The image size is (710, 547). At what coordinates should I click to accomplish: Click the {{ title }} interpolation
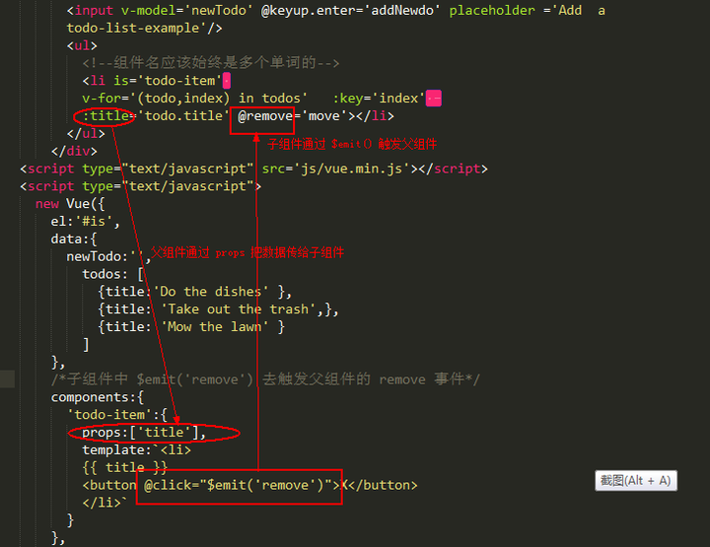pos(125,467)
